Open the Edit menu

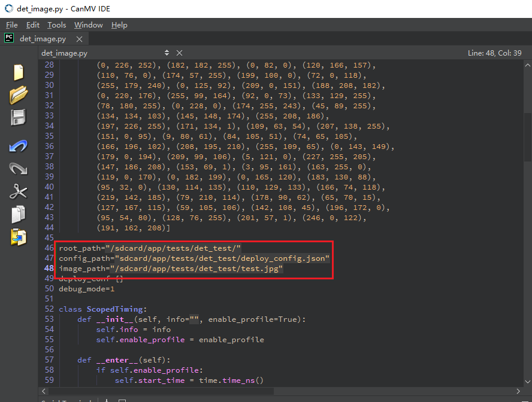coord(33,25)
